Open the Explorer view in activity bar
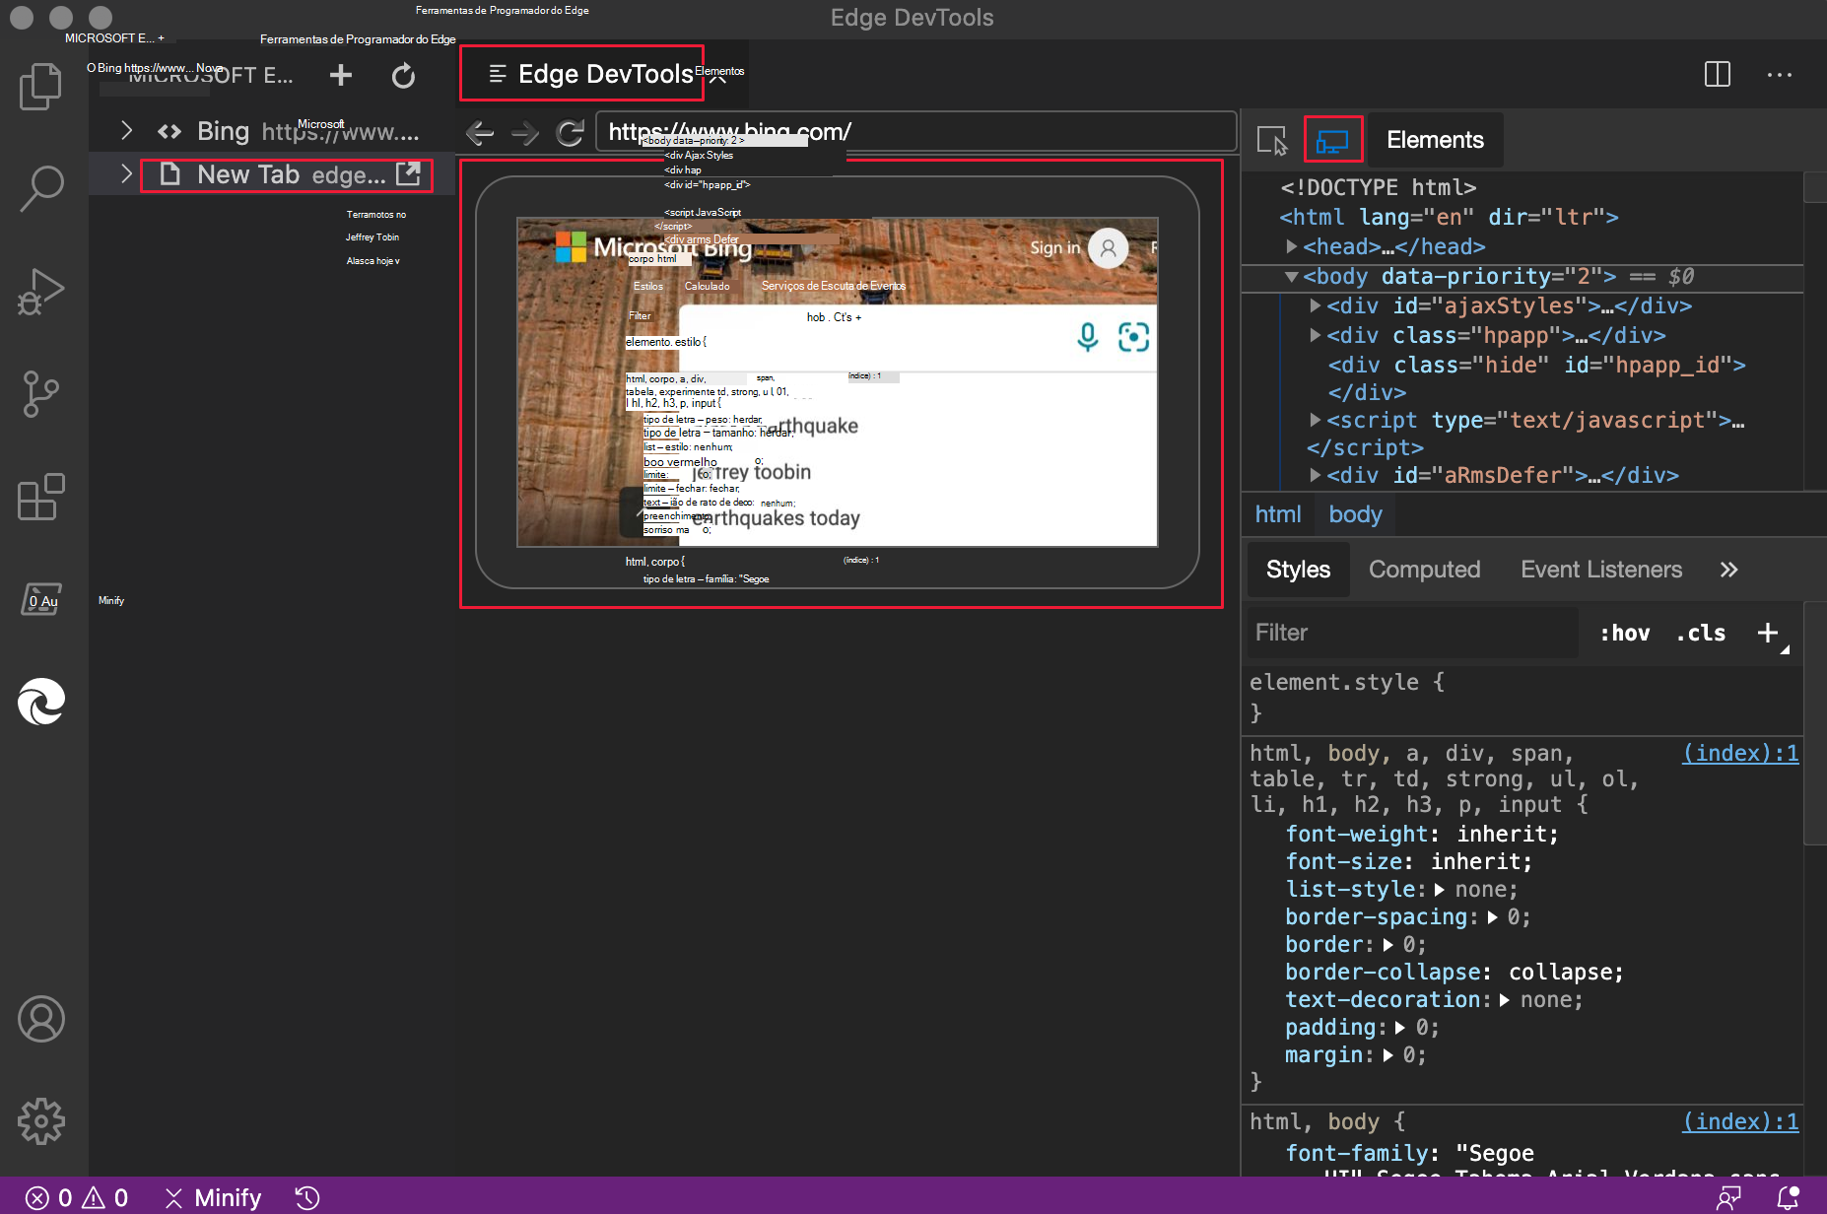Screen dimensions: 1827x1214 40,87
